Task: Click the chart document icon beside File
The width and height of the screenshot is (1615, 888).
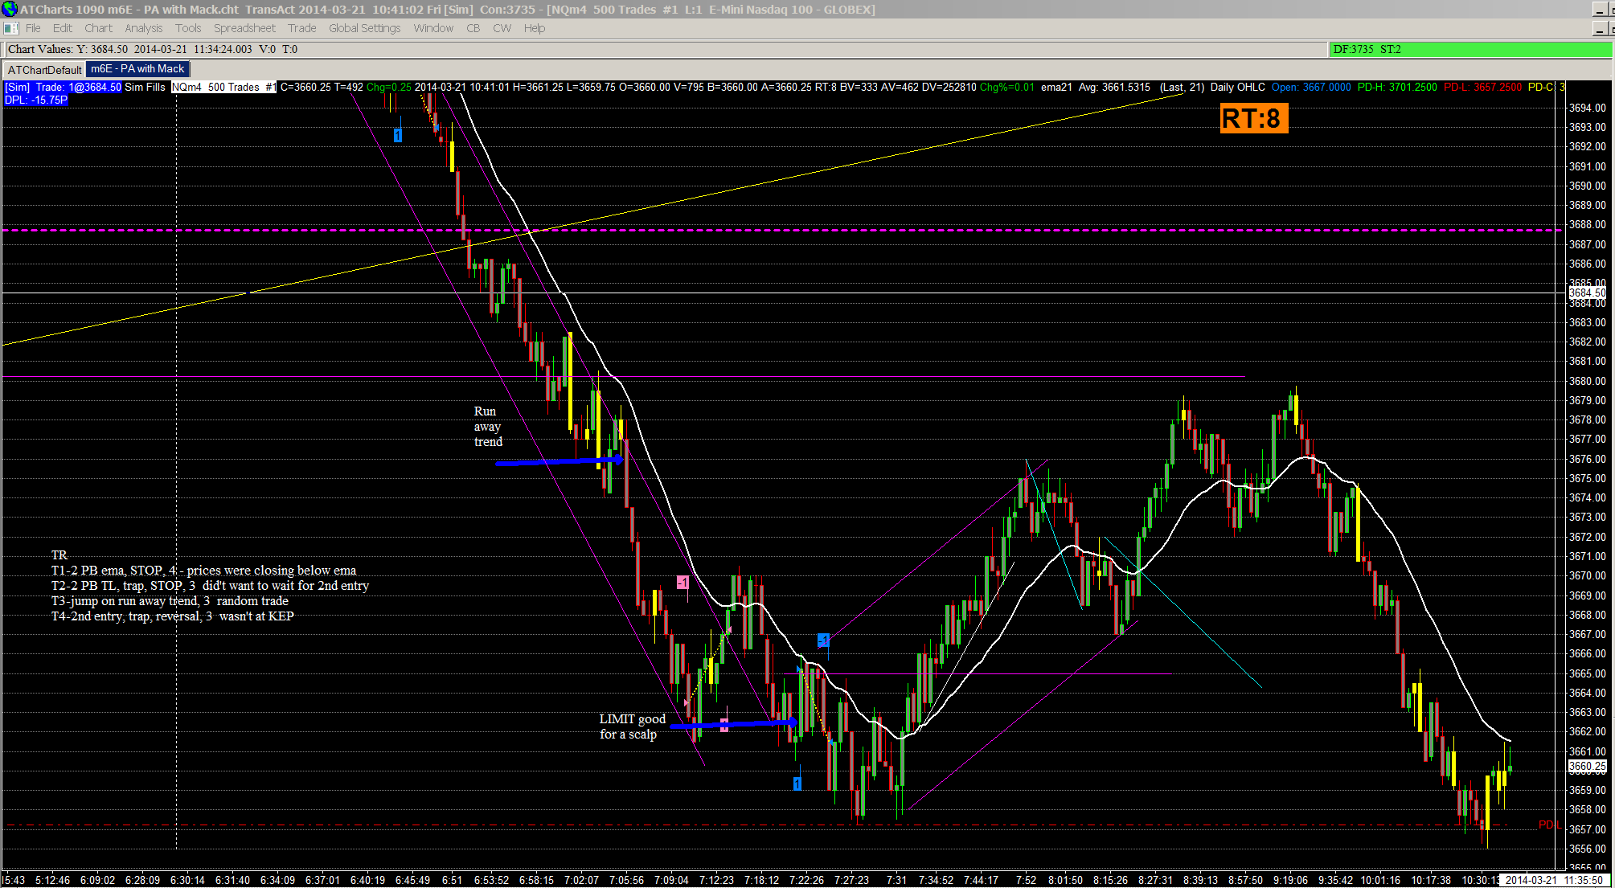Action: 10,28
